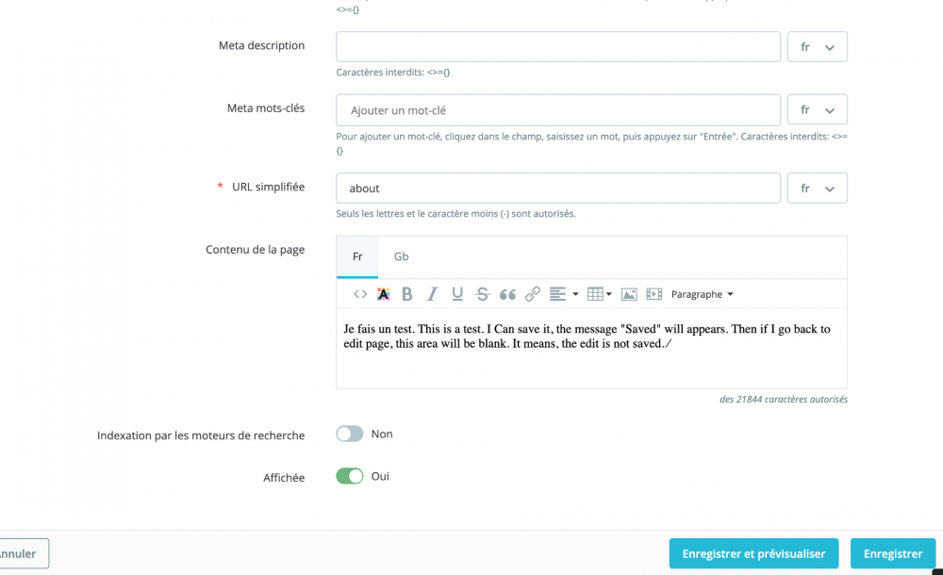Disable the Affichée toggle
Image resolution: width=943 pixels, height=575 pixels.
pyautogui.click(x=350, y=476)
